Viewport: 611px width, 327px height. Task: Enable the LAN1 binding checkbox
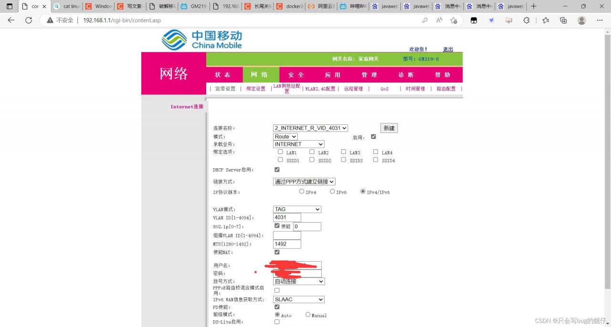[281, 151]
